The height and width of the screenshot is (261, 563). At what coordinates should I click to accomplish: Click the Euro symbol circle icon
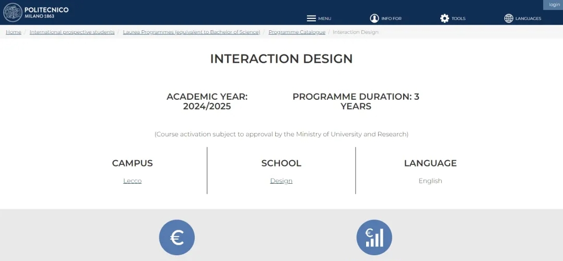coord(177,238)
